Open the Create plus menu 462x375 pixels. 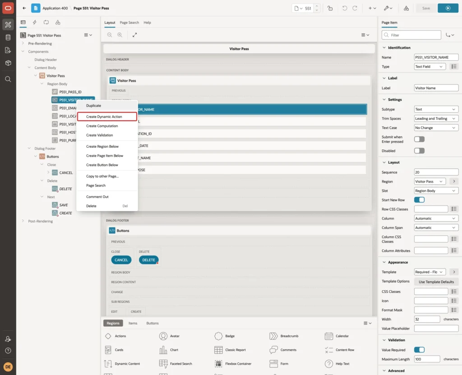tap(372, 8)
